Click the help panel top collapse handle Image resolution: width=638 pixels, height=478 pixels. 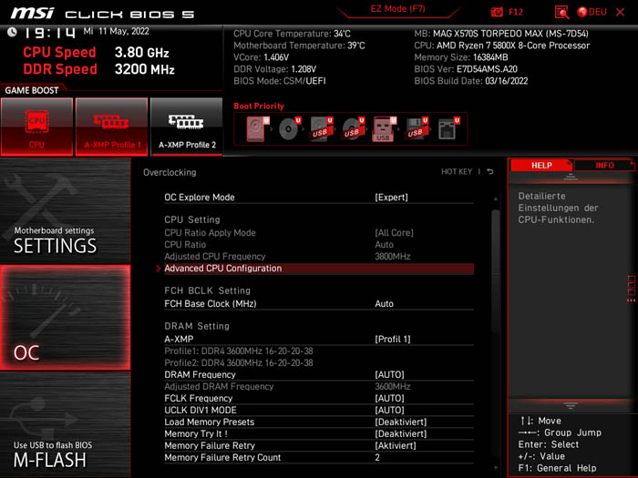pos(571,177)
